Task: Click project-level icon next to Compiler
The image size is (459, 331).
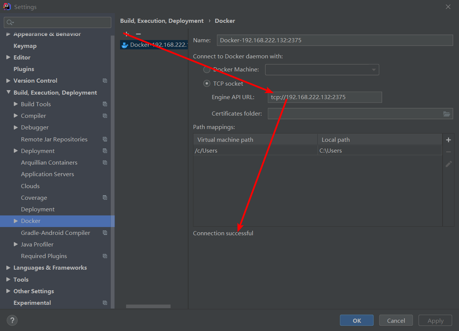Action: (105, 116)
